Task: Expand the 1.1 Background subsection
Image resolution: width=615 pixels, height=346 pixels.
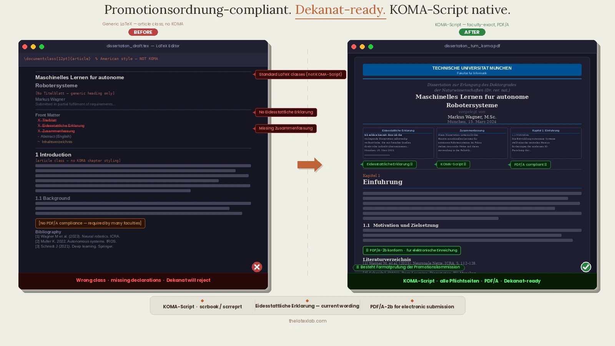Action: point(53,198)
